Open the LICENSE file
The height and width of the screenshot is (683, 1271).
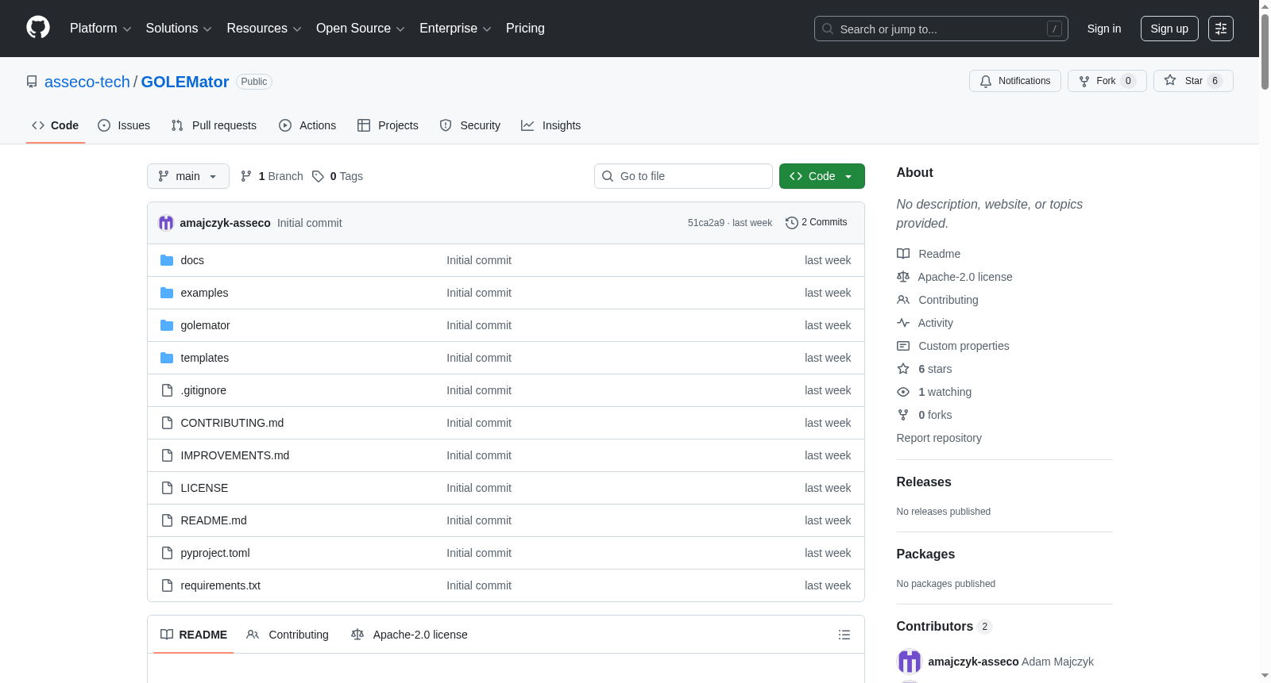(x=204, y=488)
